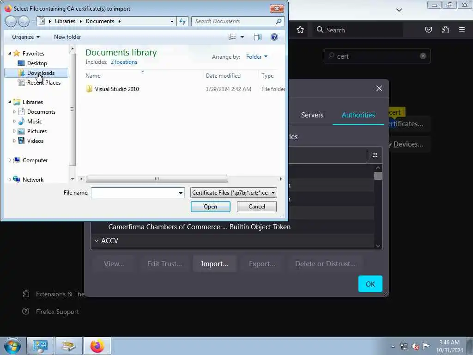Click the Firefox taskbar icon
Image resolution: width=473 pixels, height=355 pixels.
point(97,346)
